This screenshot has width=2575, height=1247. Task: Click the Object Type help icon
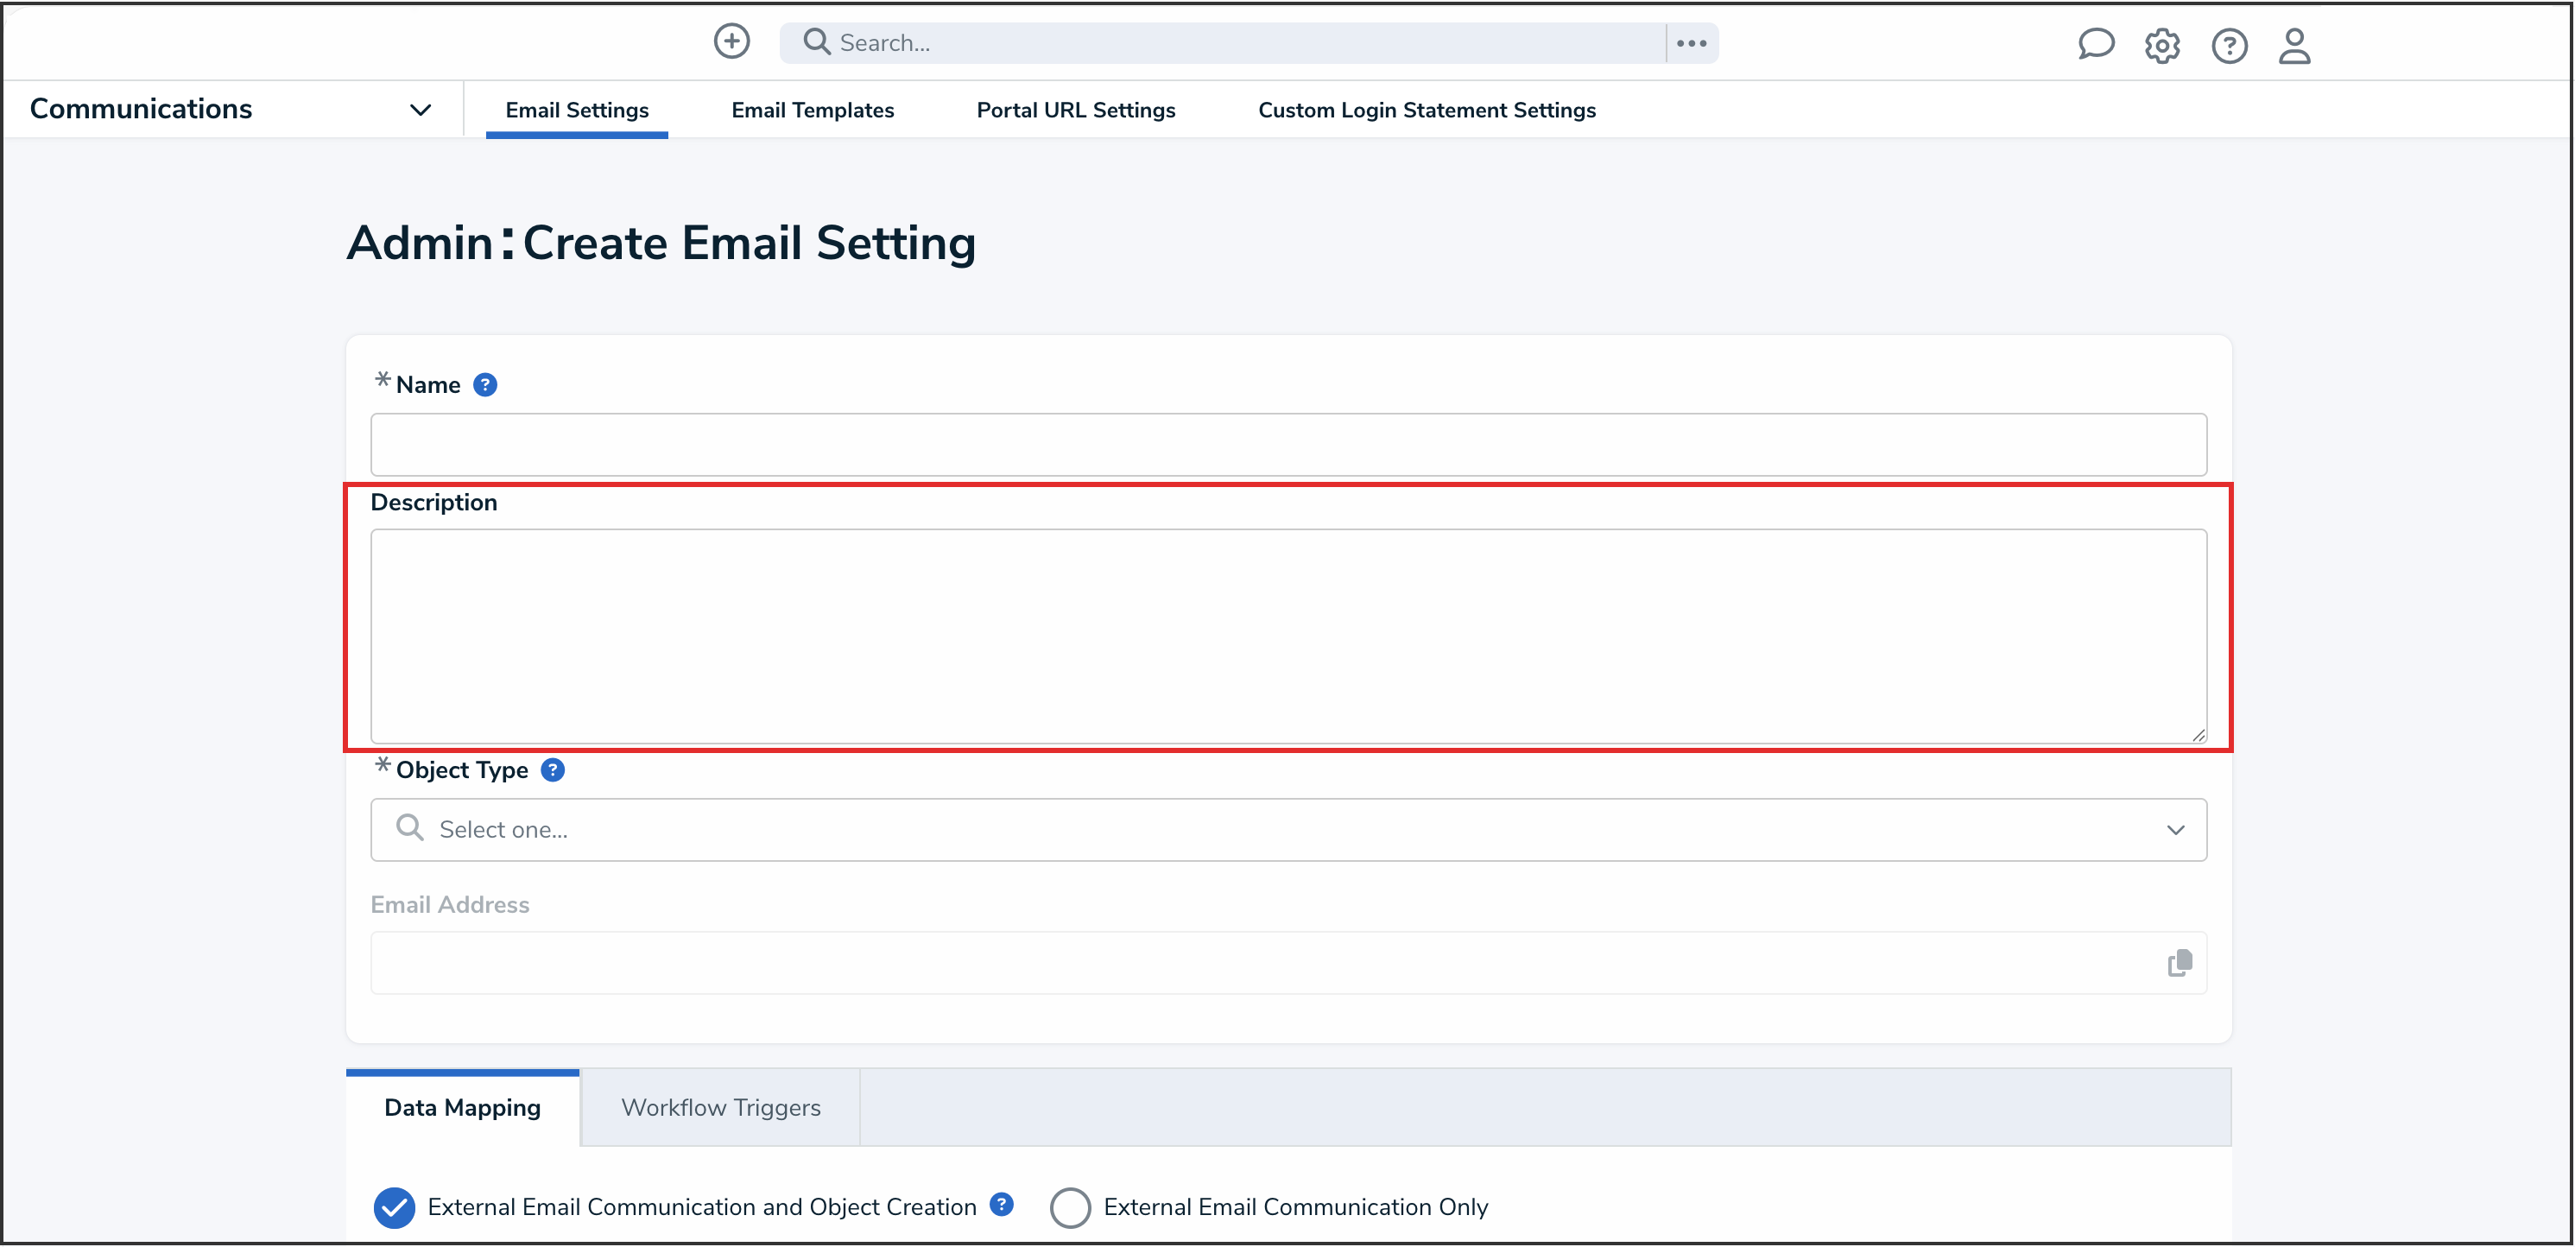coord(553,770)
